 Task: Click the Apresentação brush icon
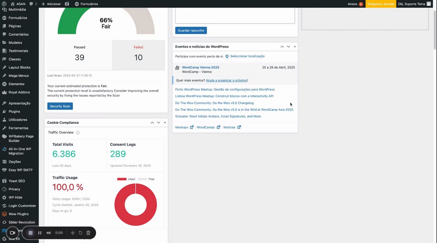pos(4,103)
